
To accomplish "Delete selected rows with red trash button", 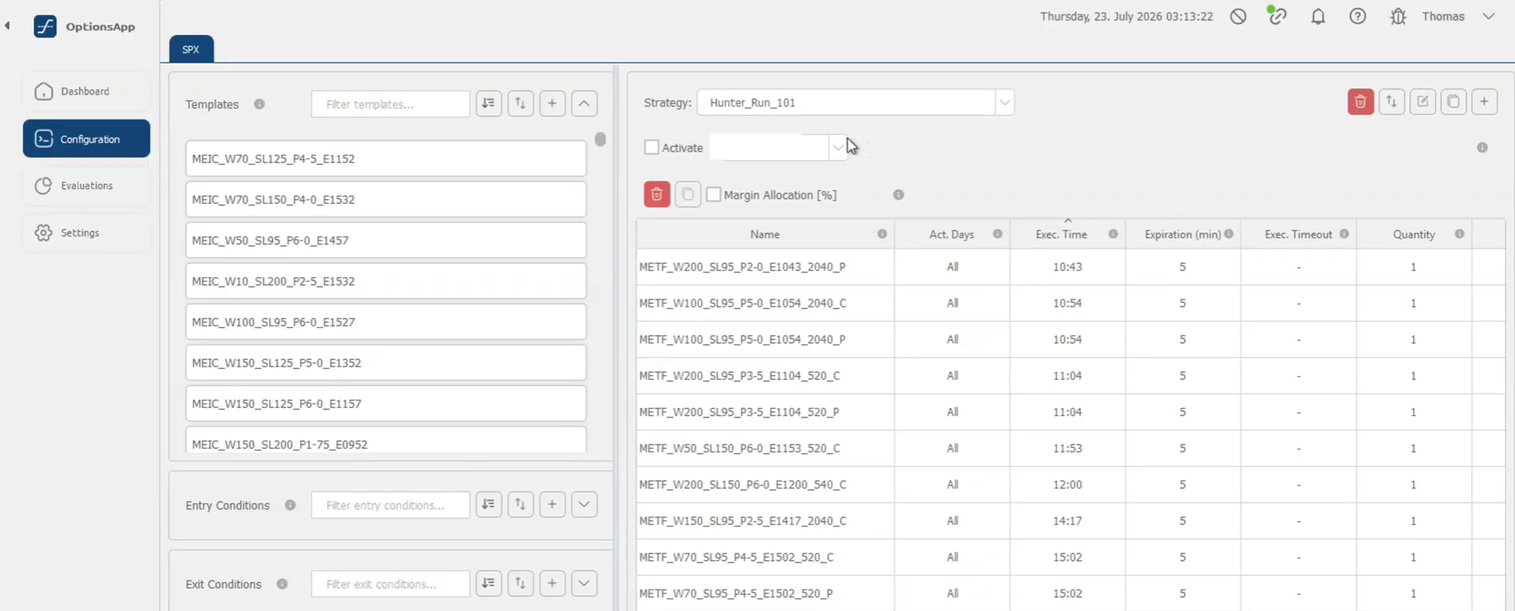I will click(657, 194).
